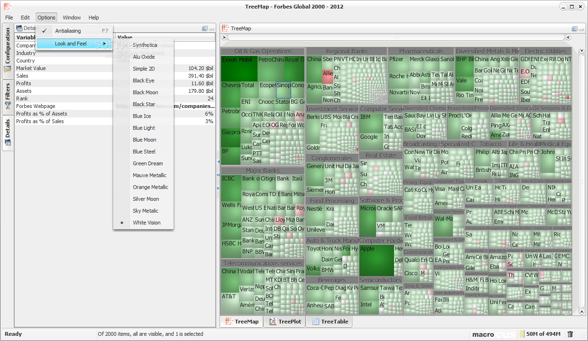Switch to the TreeTable tab
The height and width of the screenshot is (341, 588).
pyautogui.click(x=330, y=322)
